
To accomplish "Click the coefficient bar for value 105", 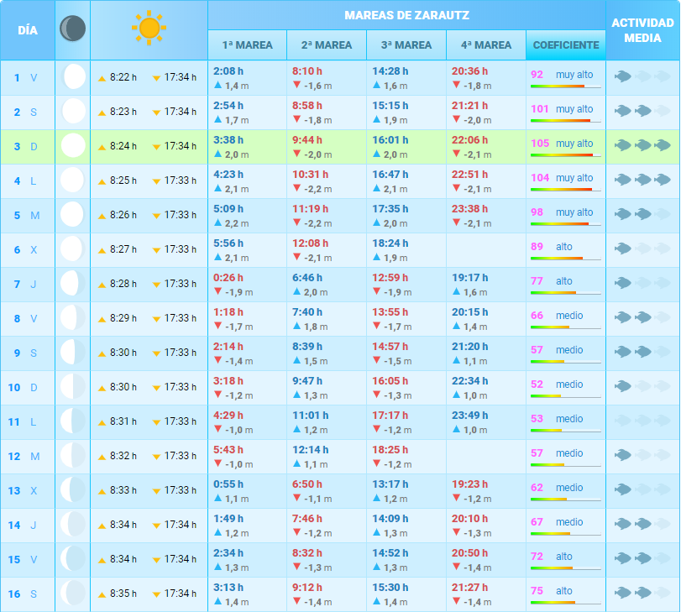I will 565,155.
